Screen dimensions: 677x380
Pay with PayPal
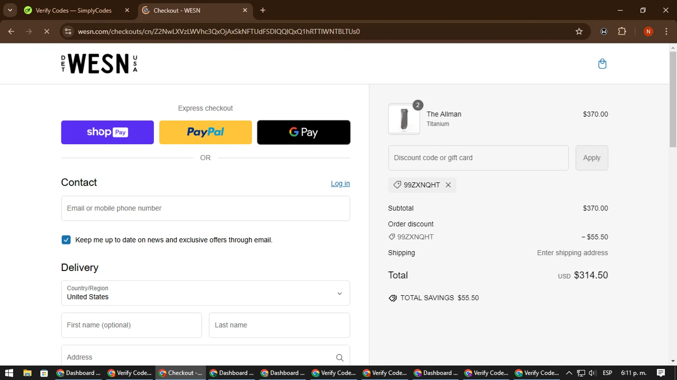coord(205,132)
